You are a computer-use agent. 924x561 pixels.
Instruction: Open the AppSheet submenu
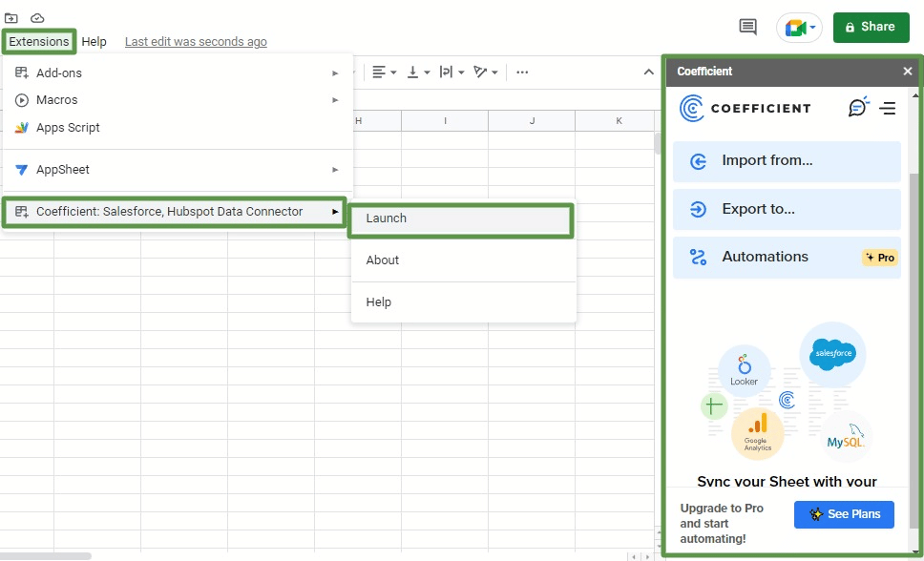point(178,170)
